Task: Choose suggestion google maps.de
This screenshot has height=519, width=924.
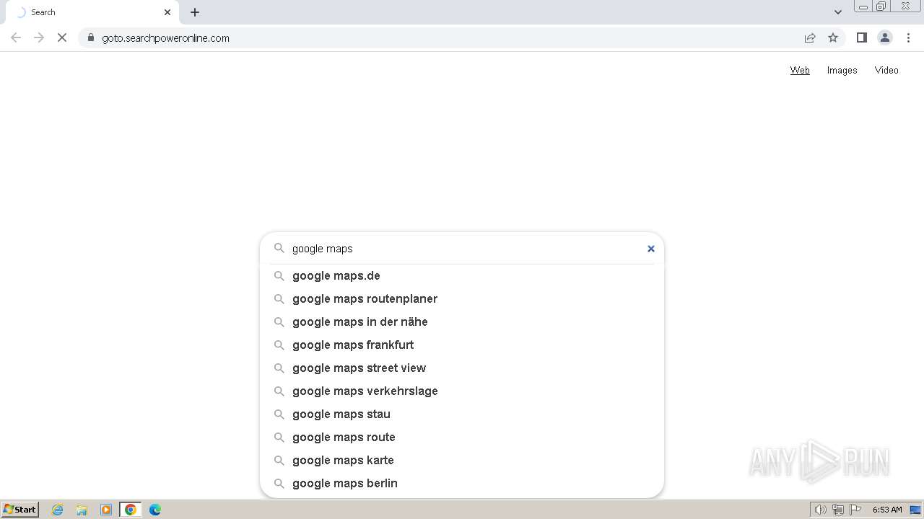Action: [x=462, y=275]
